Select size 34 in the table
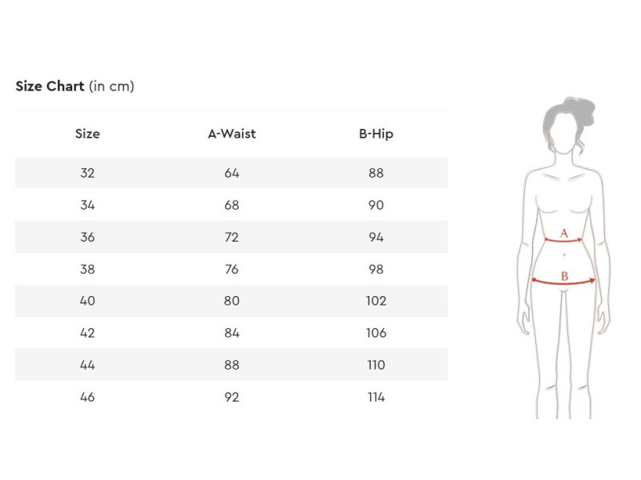The height and width of the screenshot is (480, 641). pos(87,205)
